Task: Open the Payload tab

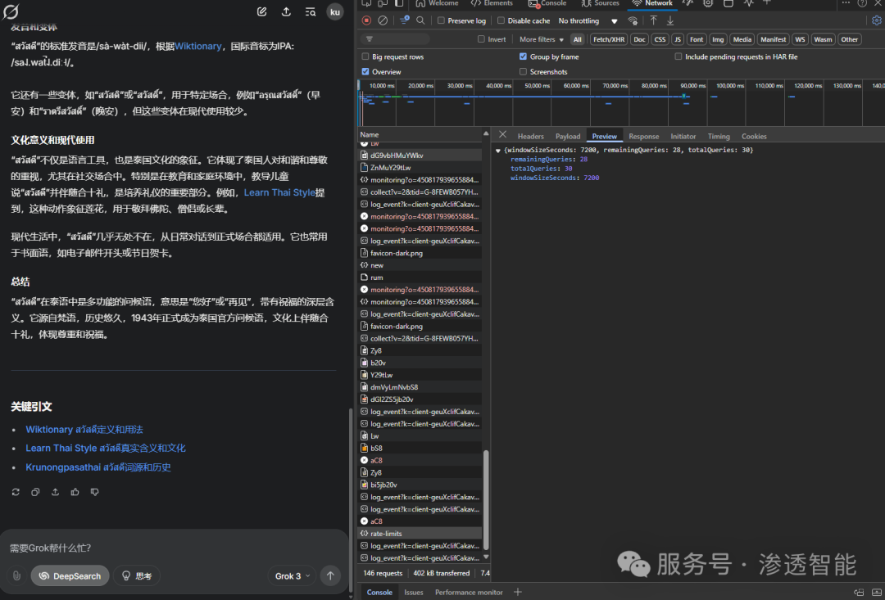Action: point(568,137)
